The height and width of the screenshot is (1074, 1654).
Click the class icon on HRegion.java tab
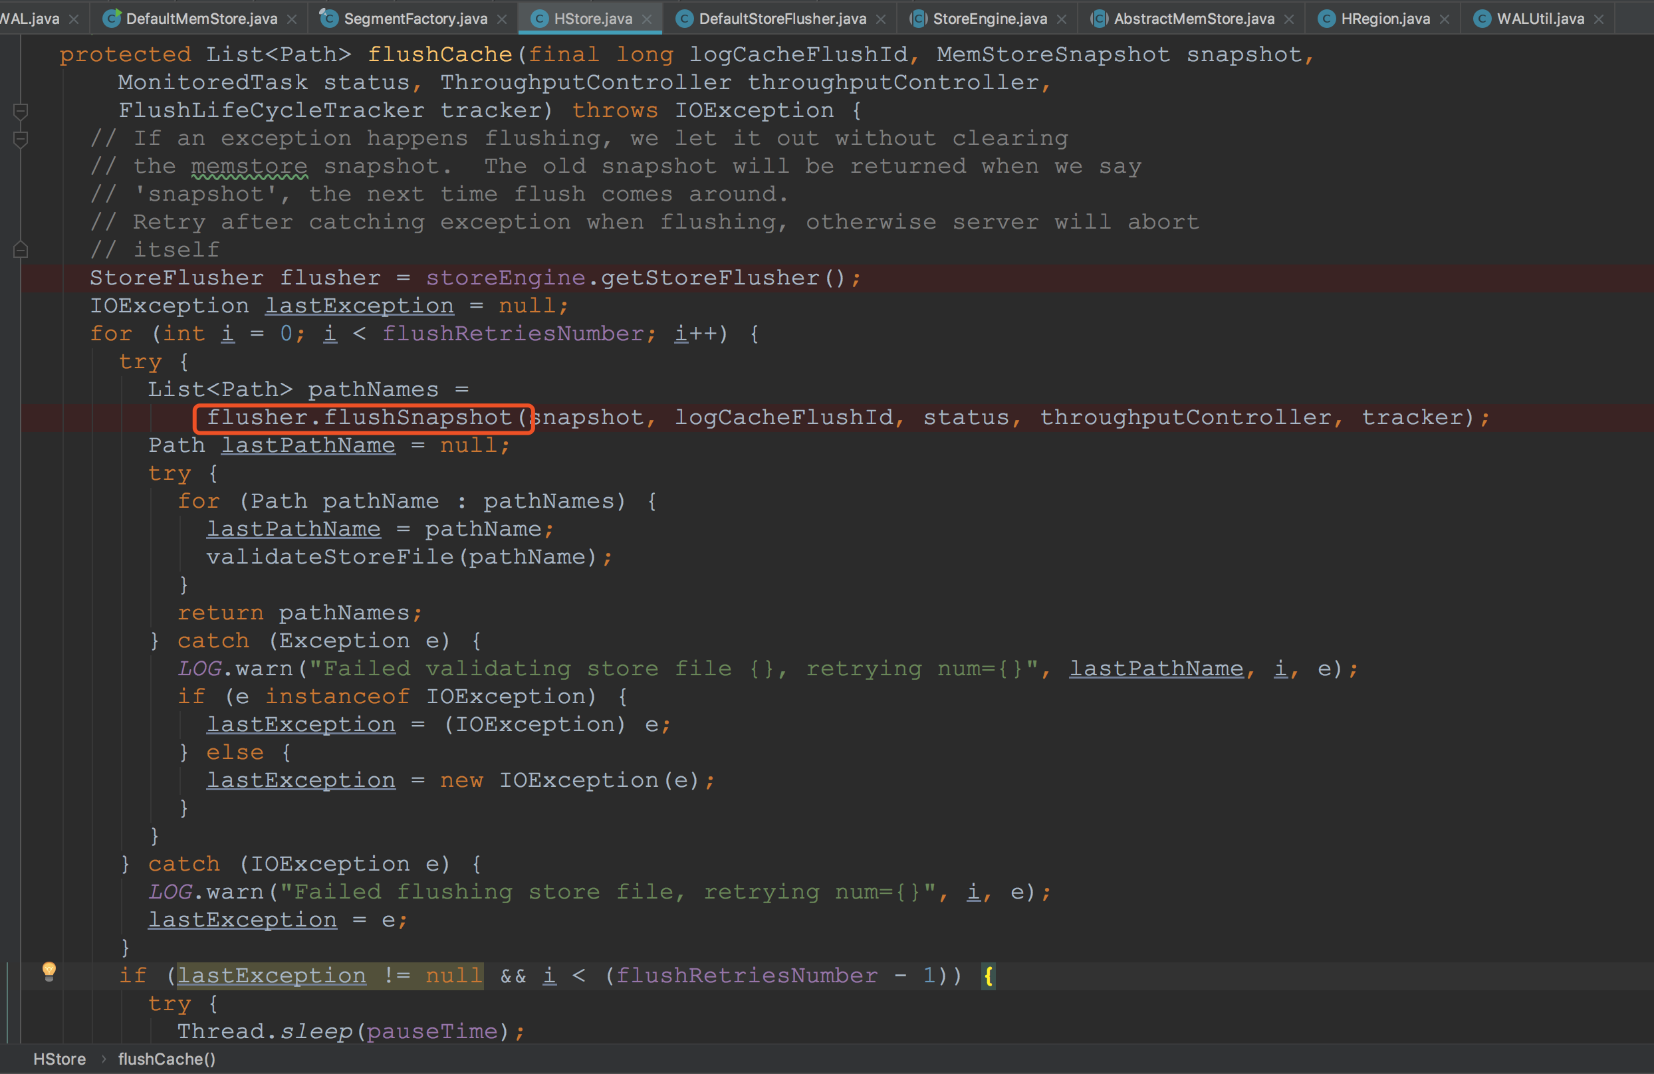click(1326, 19)
